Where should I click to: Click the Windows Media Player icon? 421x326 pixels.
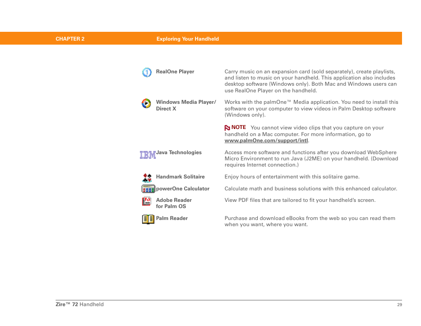(146, 103)
